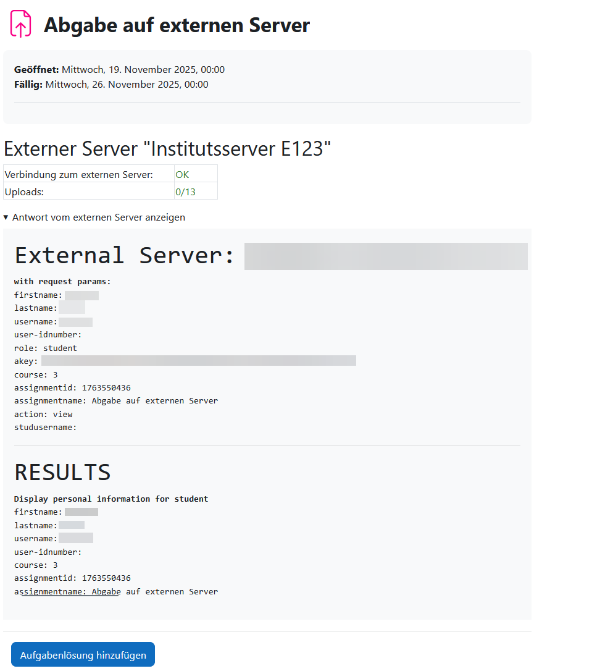Click the redacted external server URL bar
613x671 pixels.
point(386,256)
